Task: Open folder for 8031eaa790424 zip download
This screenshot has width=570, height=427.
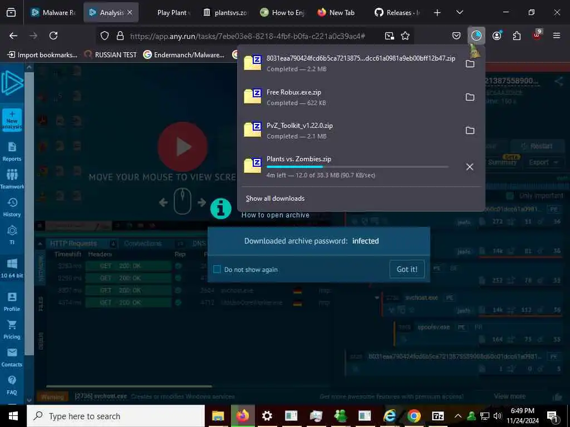Action: pos(470,64)
